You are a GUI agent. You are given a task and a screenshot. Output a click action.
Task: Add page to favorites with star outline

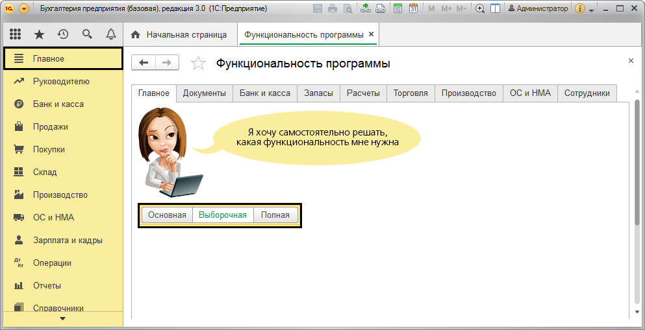[198, 63]
